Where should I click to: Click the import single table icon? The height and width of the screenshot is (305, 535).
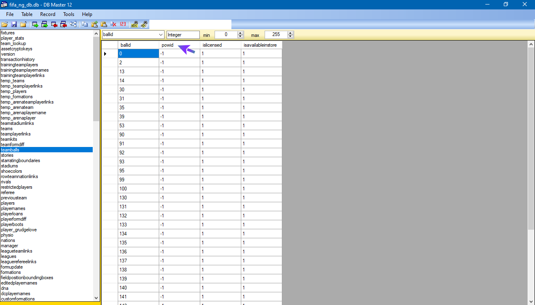[54, 25]
